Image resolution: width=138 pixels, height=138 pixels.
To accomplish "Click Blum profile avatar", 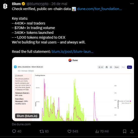I will (x=5, y=6).
